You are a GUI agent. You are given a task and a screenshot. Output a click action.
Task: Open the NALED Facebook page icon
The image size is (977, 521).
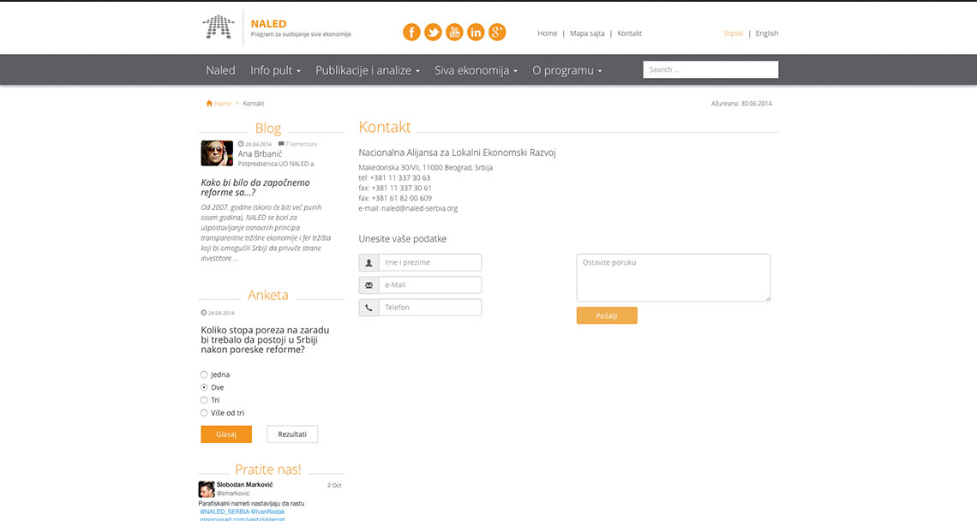click(411, 32)
